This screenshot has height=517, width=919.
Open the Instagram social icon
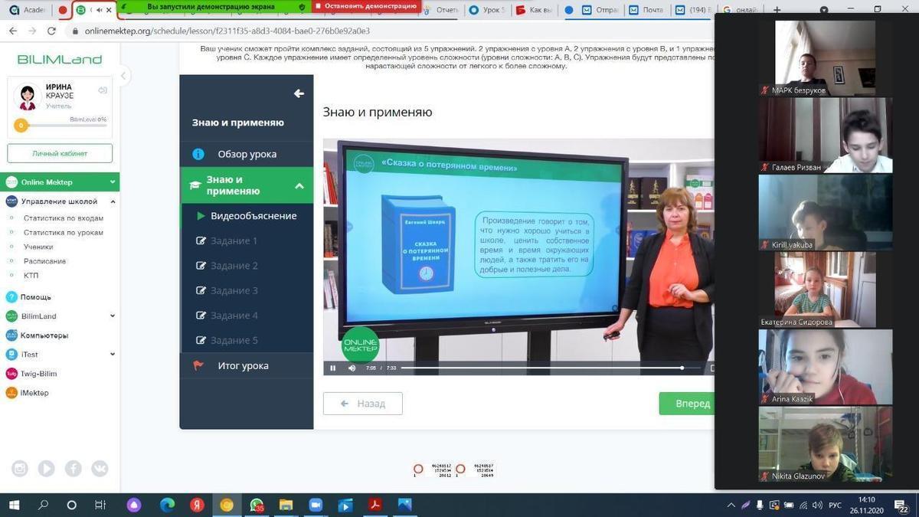coord(20,469)
